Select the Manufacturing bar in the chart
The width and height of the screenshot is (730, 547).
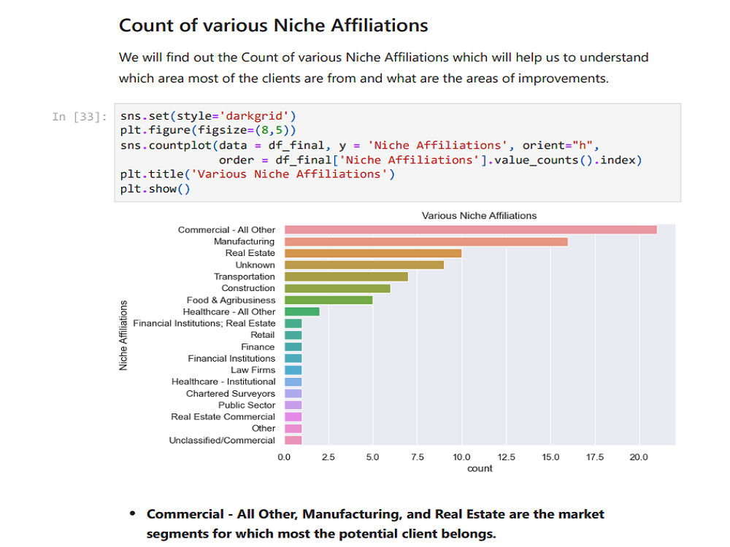[x=423, y=241]
